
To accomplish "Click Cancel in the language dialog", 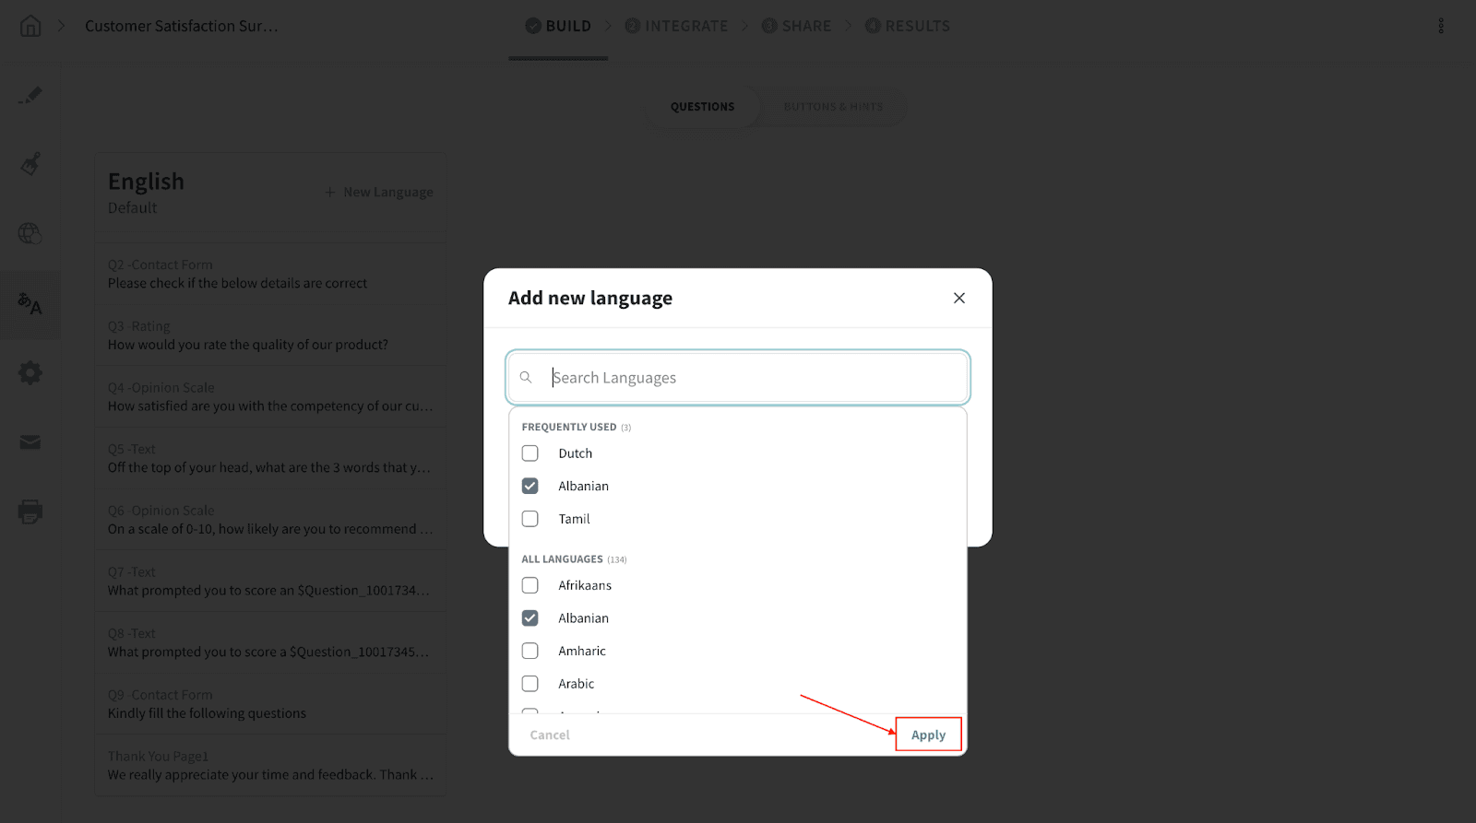I will click(550, 735).
